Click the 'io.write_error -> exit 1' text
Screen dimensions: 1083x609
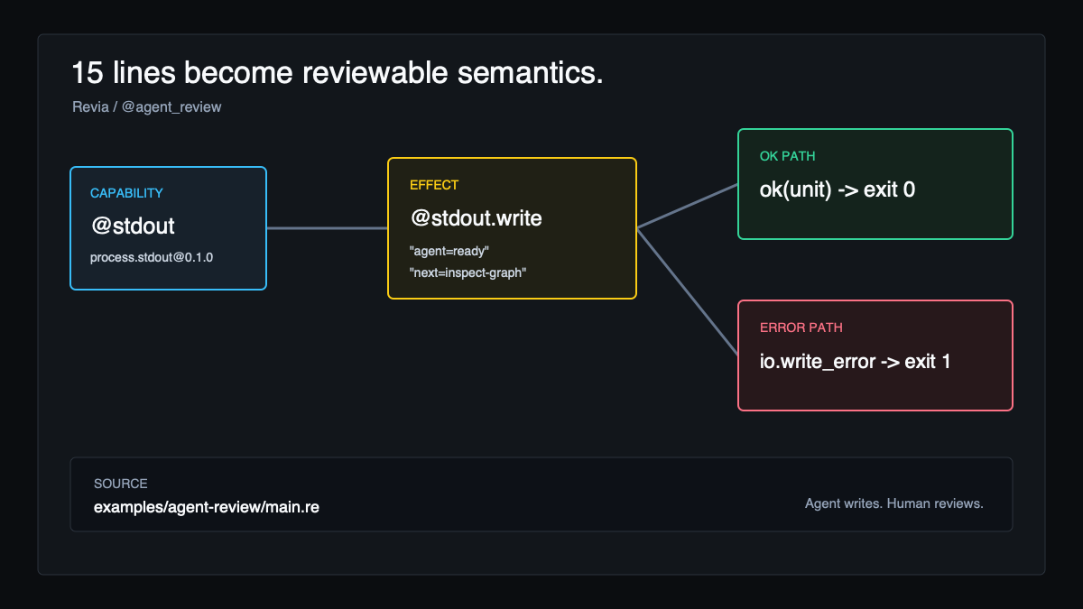point(855,362)
